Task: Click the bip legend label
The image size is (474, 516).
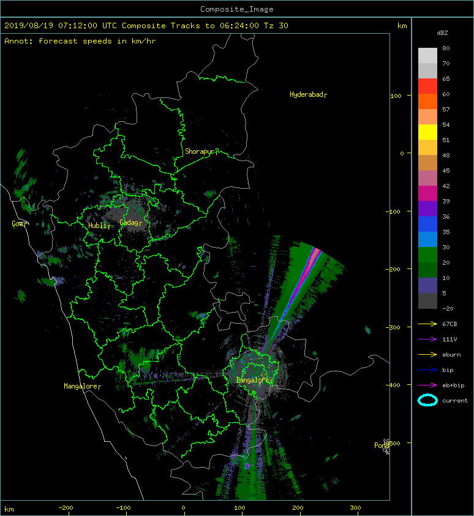Action: pyautogui.click(x=448, y=370)
